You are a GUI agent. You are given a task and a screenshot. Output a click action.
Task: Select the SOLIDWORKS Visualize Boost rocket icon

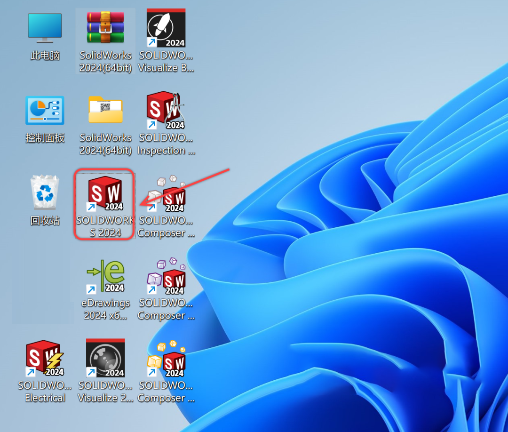[166, 27]
